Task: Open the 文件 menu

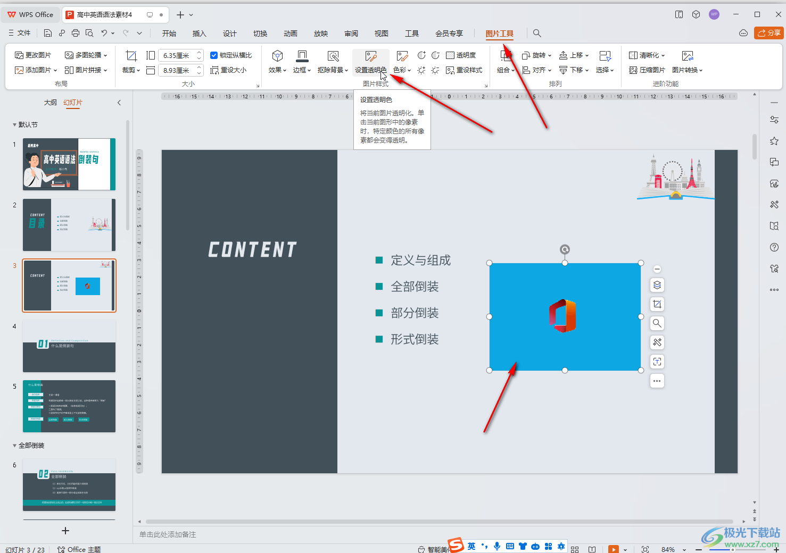Action: (x=20, y=33)
